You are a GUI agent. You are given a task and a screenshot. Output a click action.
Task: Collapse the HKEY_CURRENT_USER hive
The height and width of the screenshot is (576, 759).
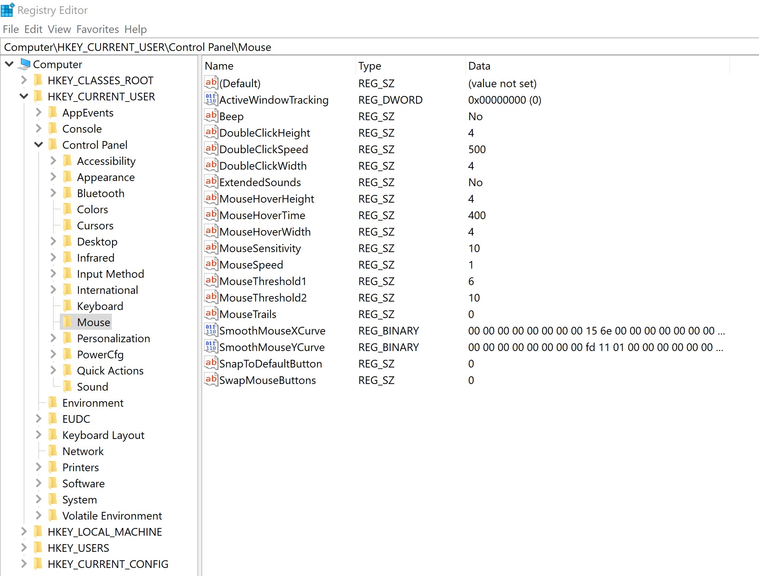click(24, 96)
